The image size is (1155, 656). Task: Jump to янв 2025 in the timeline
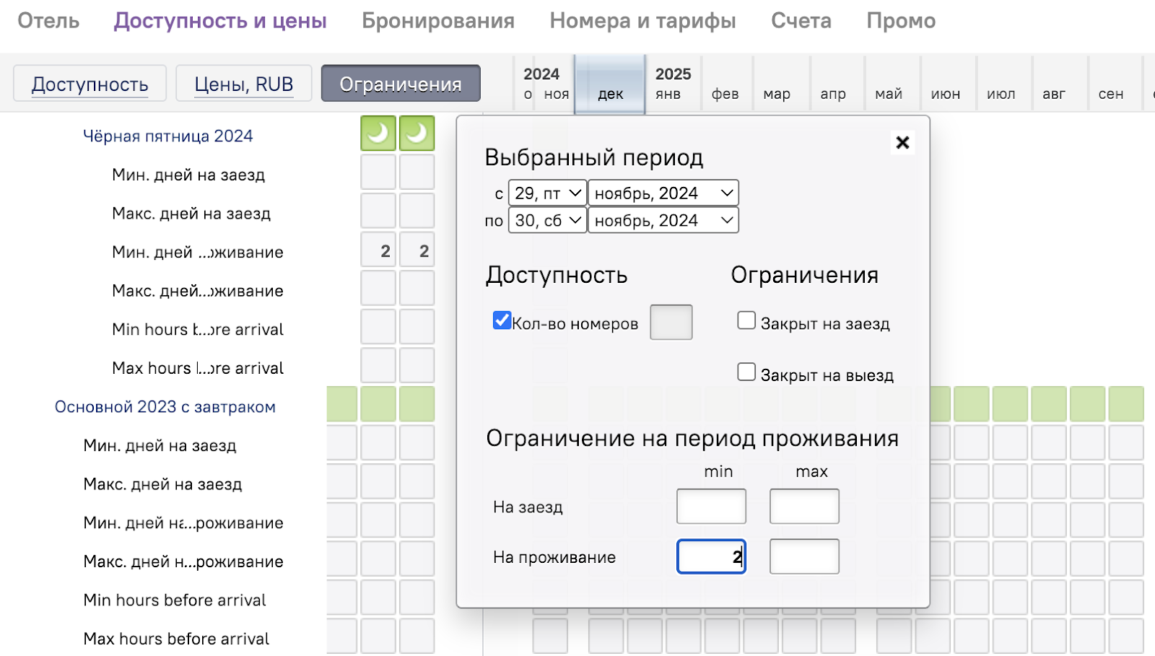click(668, 94)
